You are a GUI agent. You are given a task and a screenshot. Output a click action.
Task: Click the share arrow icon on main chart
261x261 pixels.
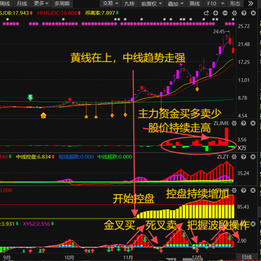point(206,13)
